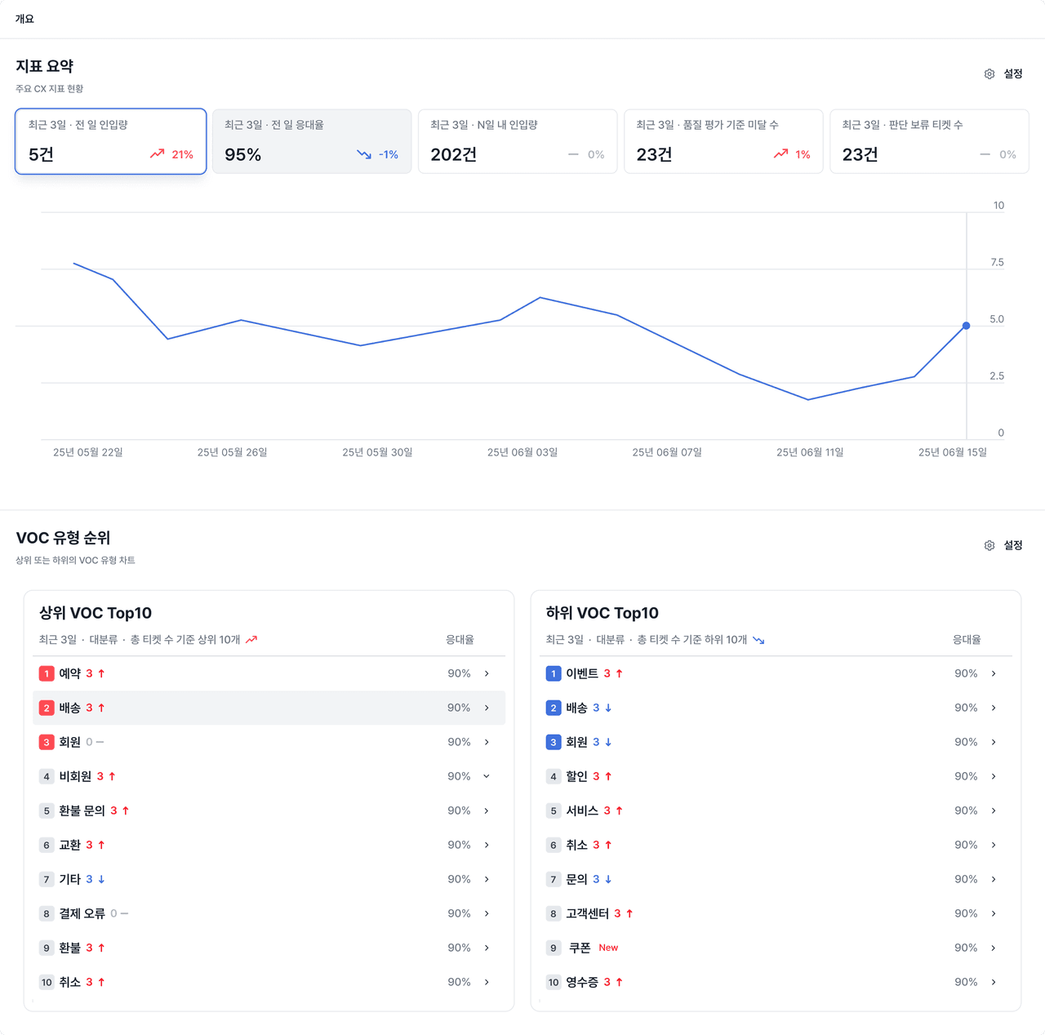Click the rising trend icon beside 상위 10개
1045x1035 pixels.
click(x=251, y=640)
